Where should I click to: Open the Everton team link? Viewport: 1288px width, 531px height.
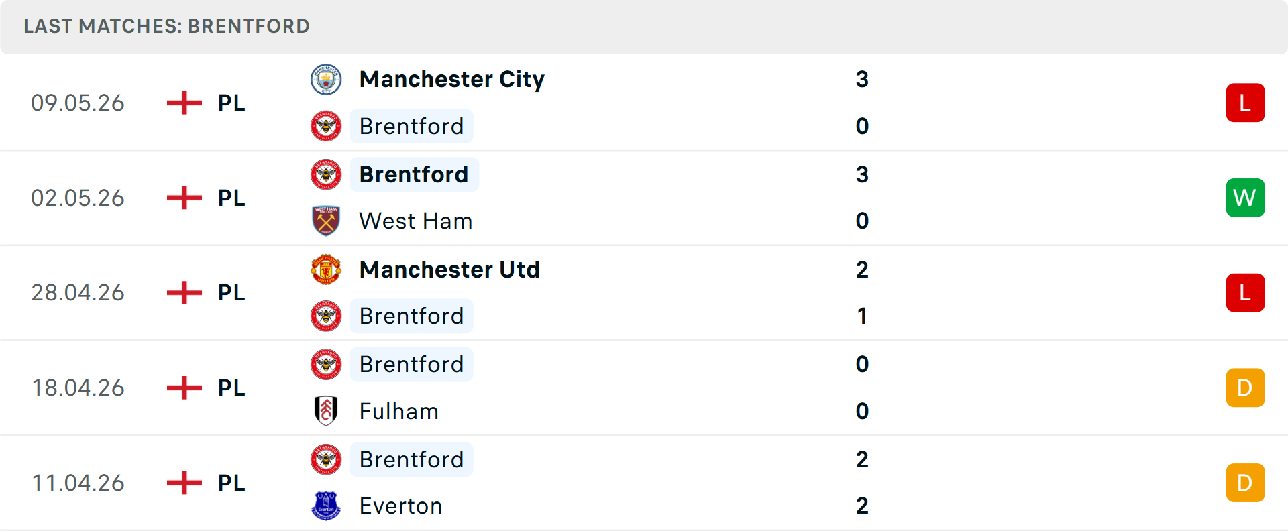[x=401, y=506]
